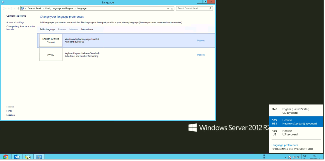The width and height of the screenshot is (325, 161).
Task: Click 'Windows display language: Enabled' text
Action: tap(82, 39)
